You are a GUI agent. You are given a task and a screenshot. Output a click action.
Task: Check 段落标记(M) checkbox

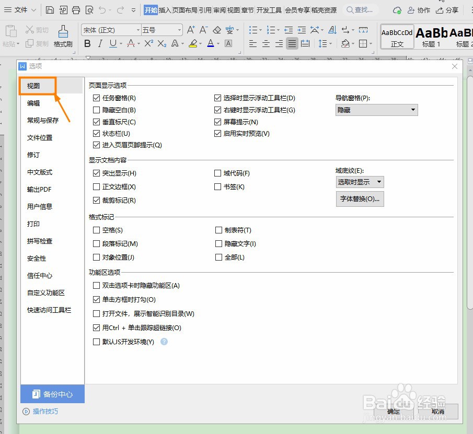click(x=96, y=243)
